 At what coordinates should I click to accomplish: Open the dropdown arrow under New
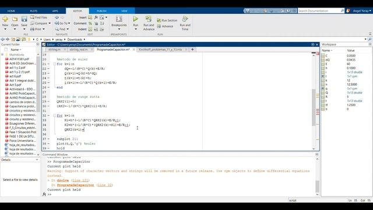pos(5,29)
